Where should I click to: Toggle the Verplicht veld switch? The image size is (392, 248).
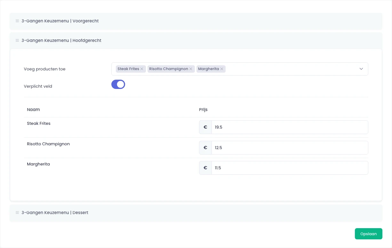click(118, 84)
